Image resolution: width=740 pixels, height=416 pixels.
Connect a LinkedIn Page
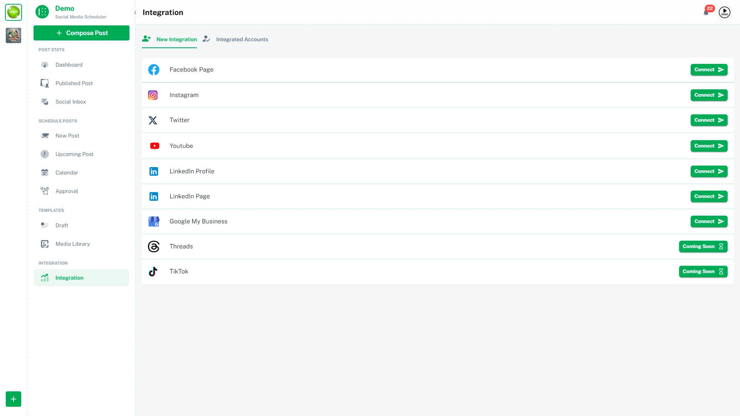(x=709, y=196)
